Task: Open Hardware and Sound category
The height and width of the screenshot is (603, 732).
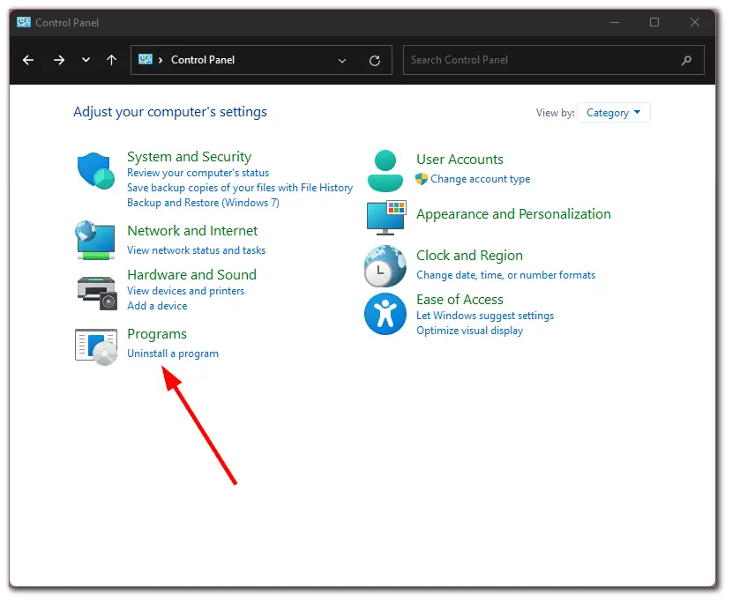Action: click(192, 274)
